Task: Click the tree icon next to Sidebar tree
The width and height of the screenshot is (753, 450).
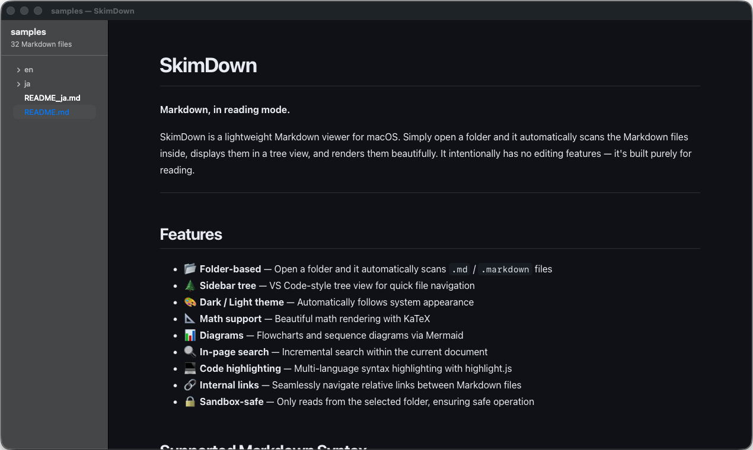Action: point(190,285)
